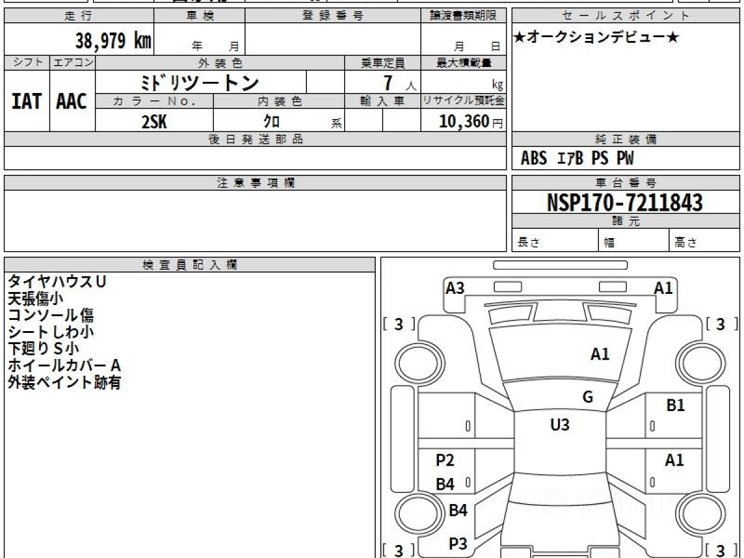
Task: Select the シートしわ小 inspector note
Action: point(51,332)
